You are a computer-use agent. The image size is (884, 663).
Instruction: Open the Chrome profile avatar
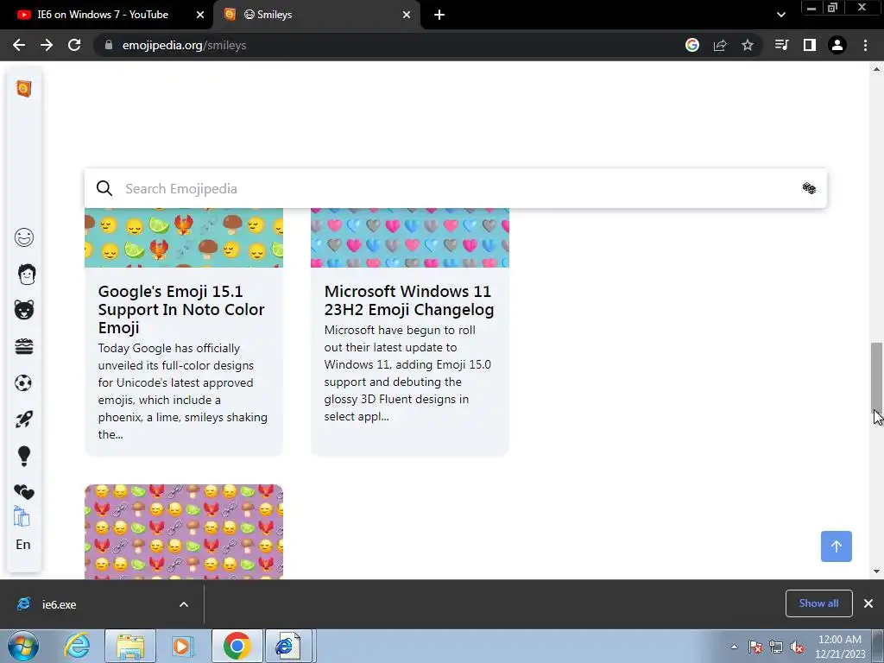tap(837, 45)
